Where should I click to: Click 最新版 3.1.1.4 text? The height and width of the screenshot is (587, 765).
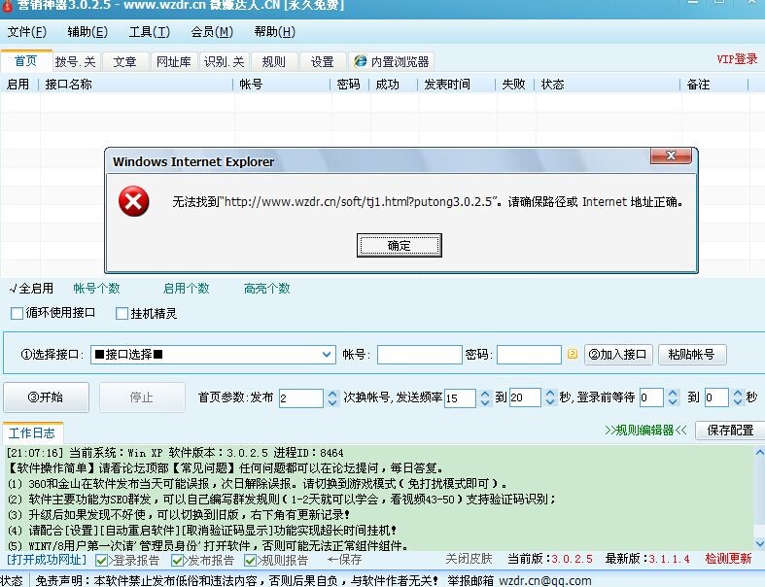click(x=647, y=559)
